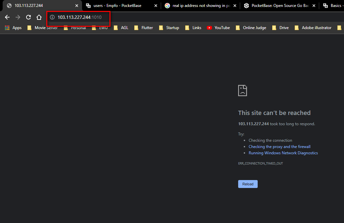
Task: Click the Reload button on the error page
Action: (247, 184)
